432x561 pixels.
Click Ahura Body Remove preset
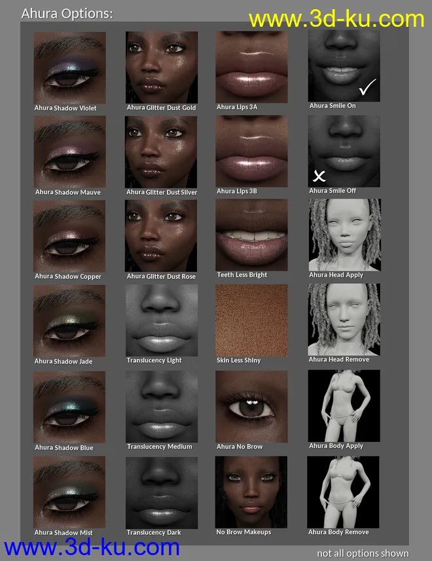point(344,492)
